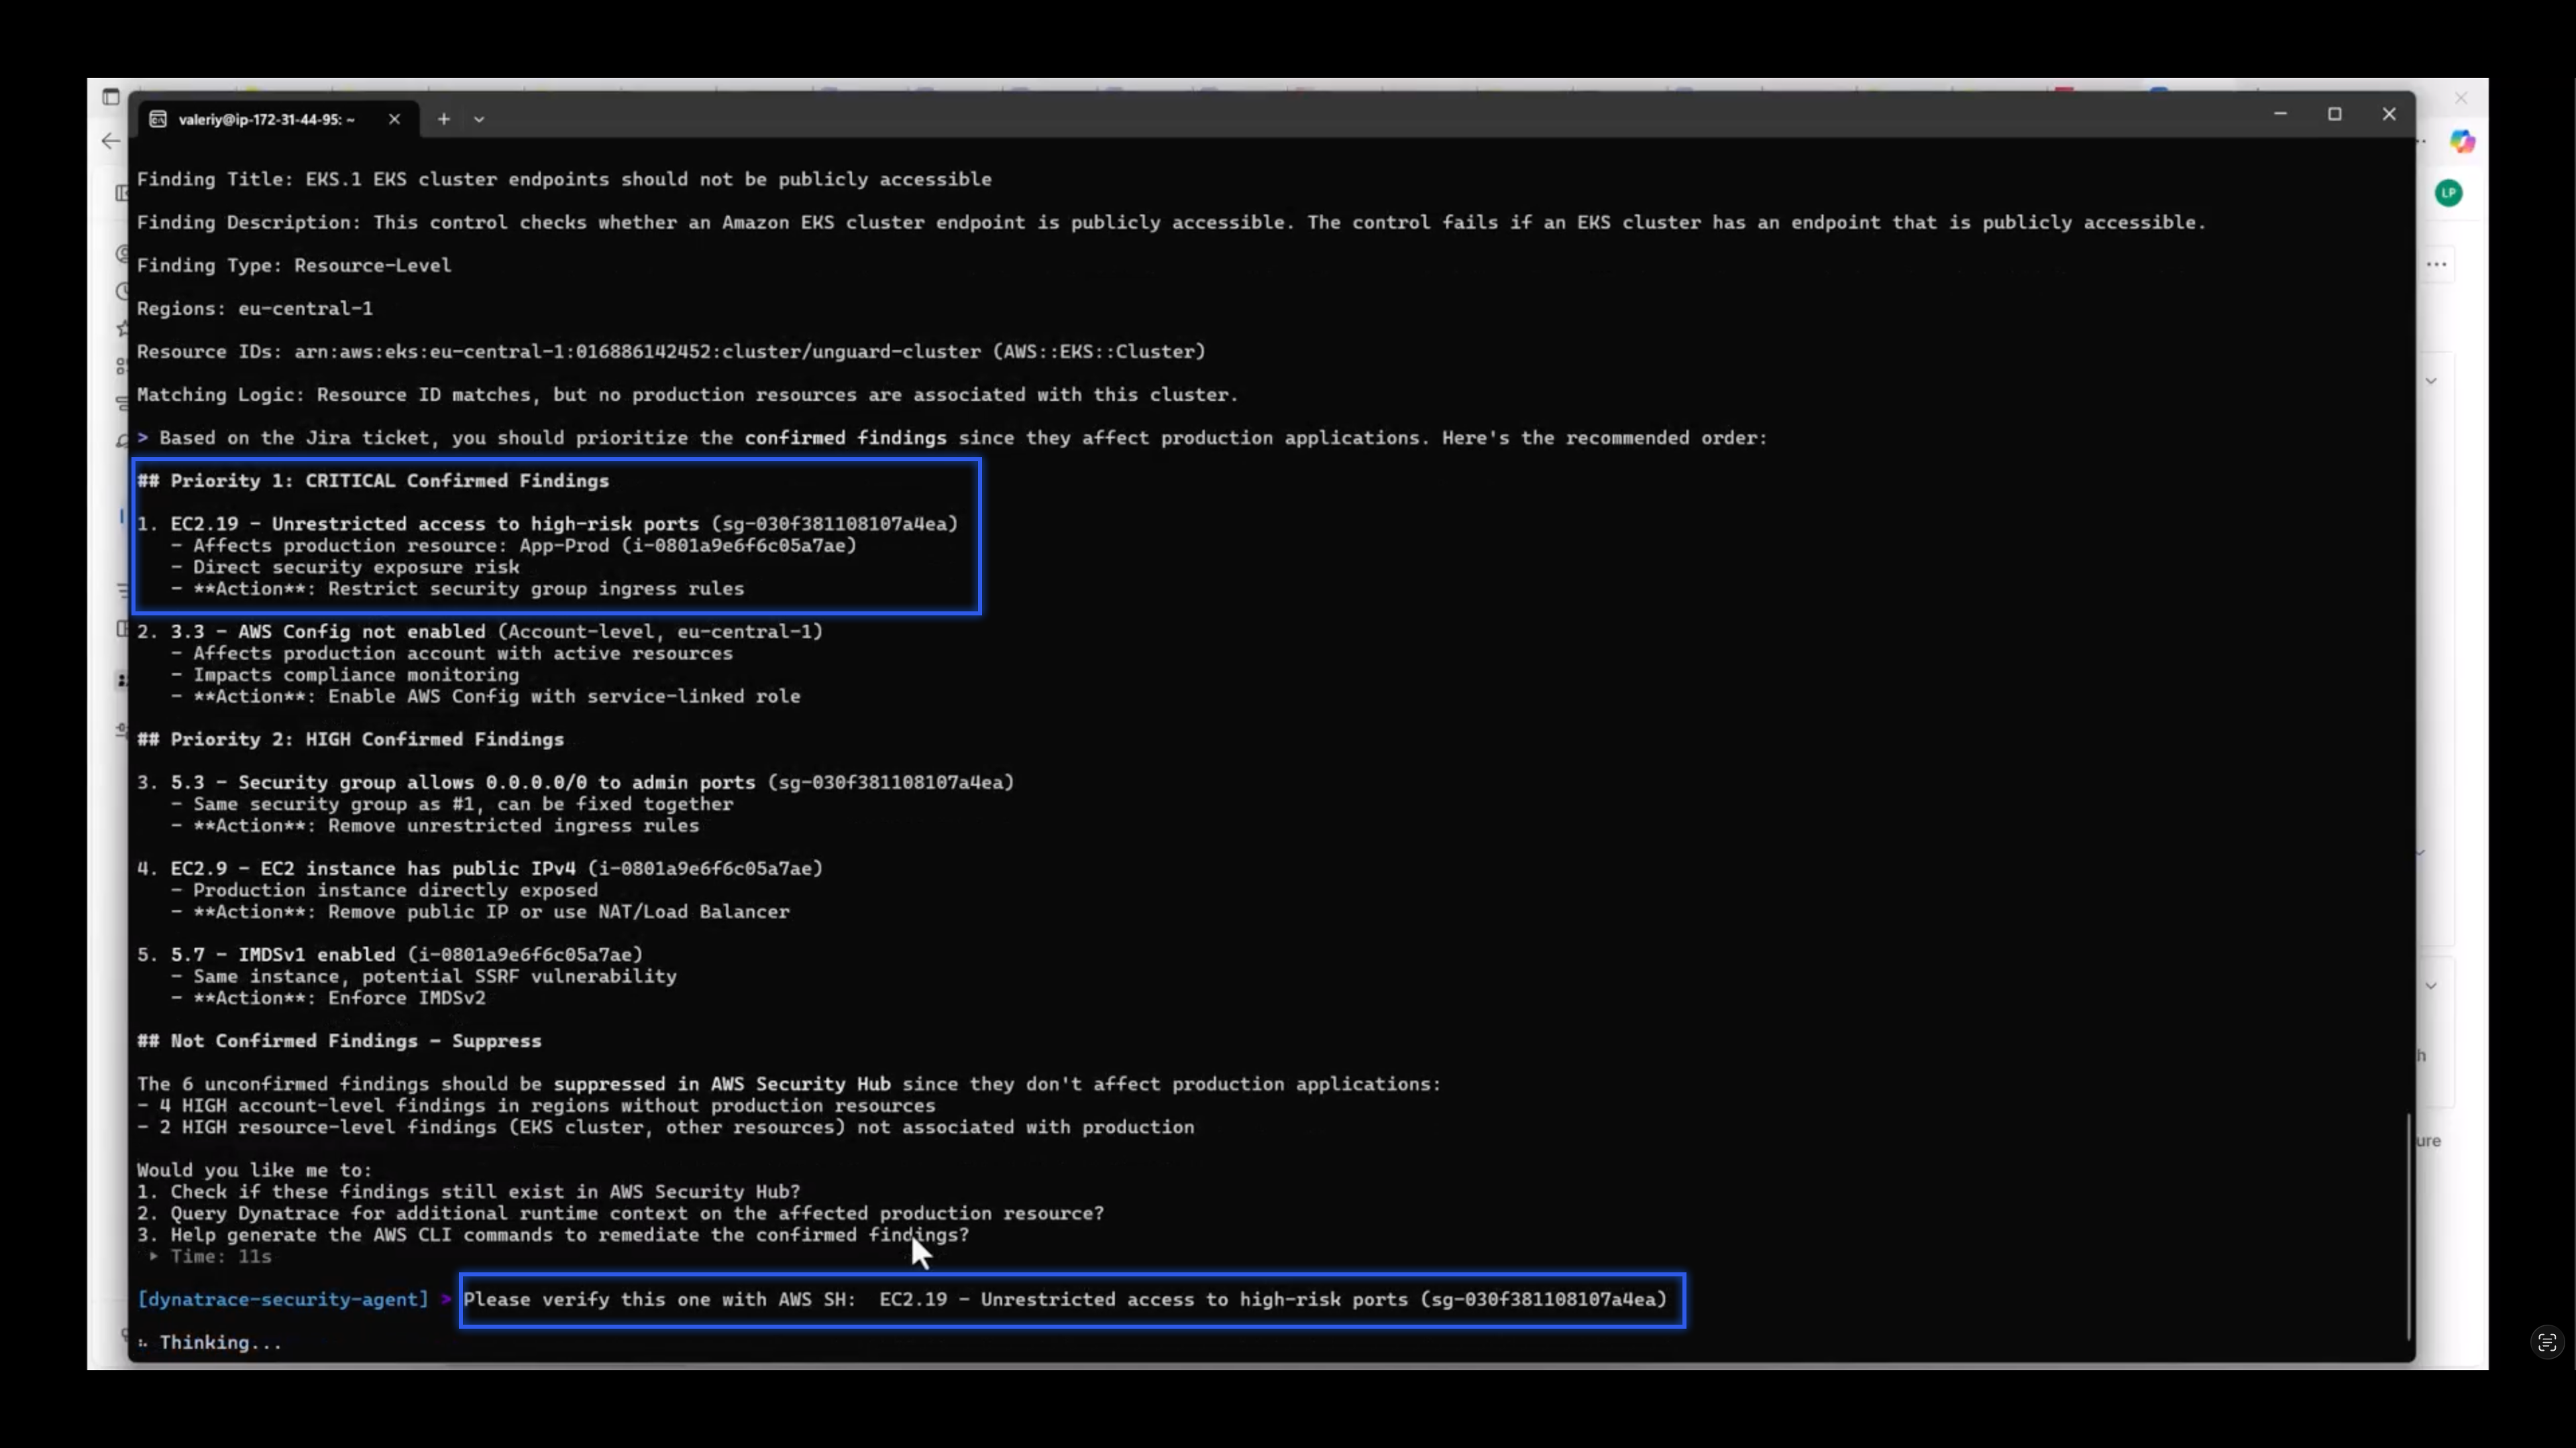Click the Copilot icon in the browser toolbar
Screen dimensions: 2576x1448
[x=2463, y=140]
